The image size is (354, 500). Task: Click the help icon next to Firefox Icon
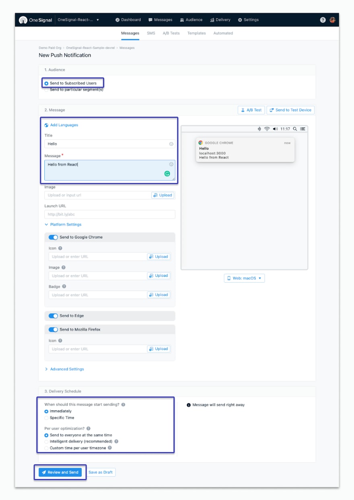tap(60, 341)
